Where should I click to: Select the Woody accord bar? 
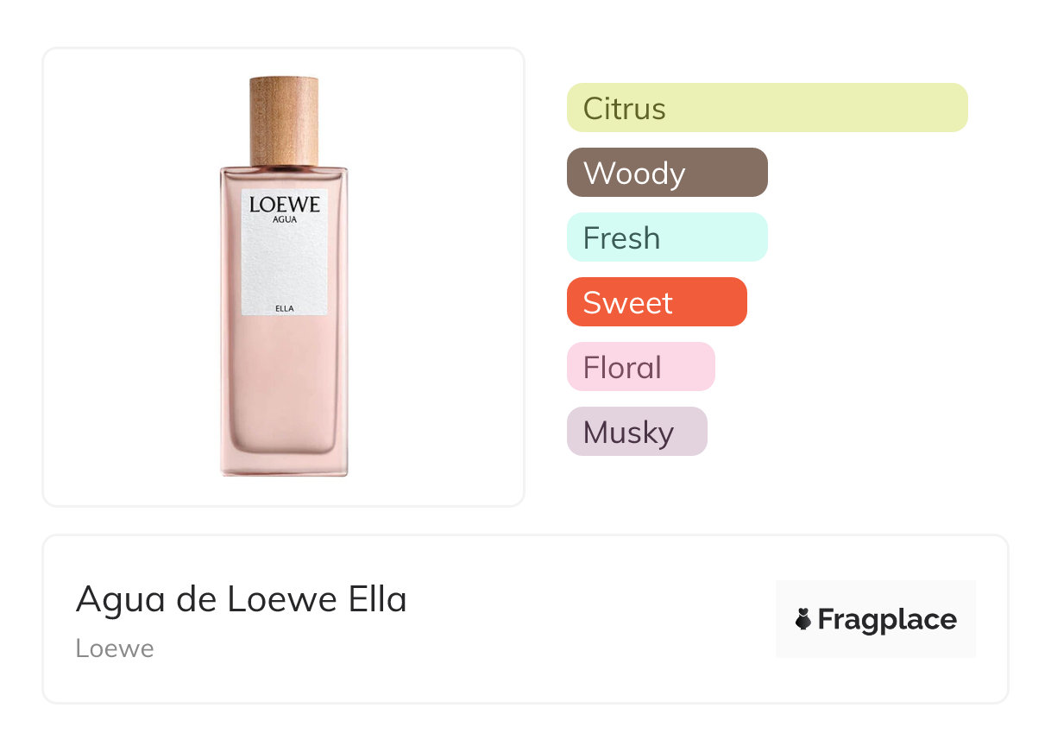(666, 173)
